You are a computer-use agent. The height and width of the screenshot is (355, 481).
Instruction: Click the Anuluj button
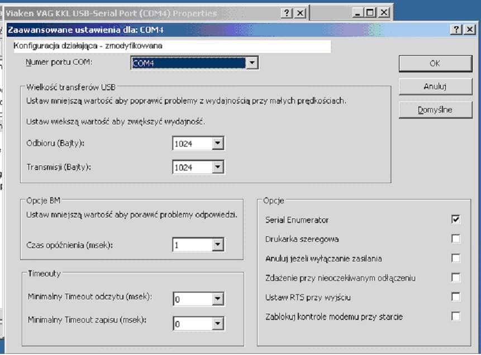point(435,86)
